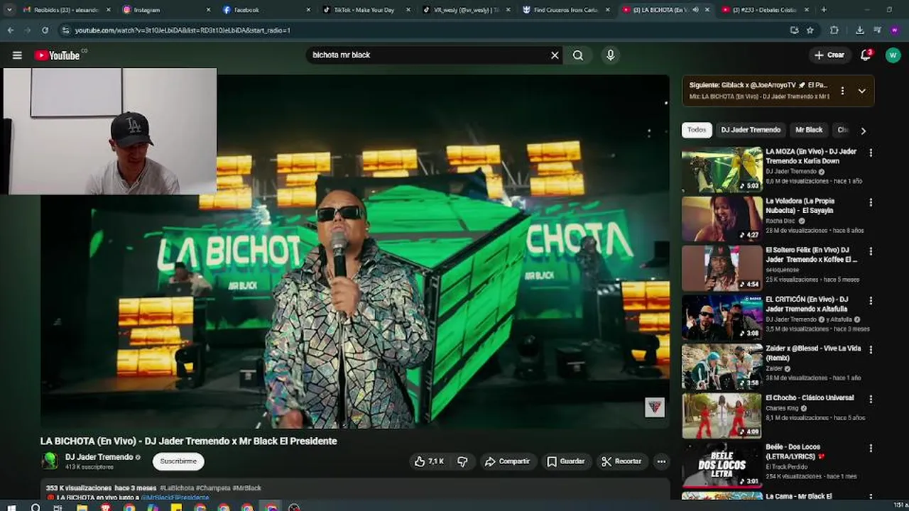The width and height of the screenshot is (909, 511).
Task: Expand the mix playlist panel chevron
Action: pyautogui.click(x=861, y=91)
